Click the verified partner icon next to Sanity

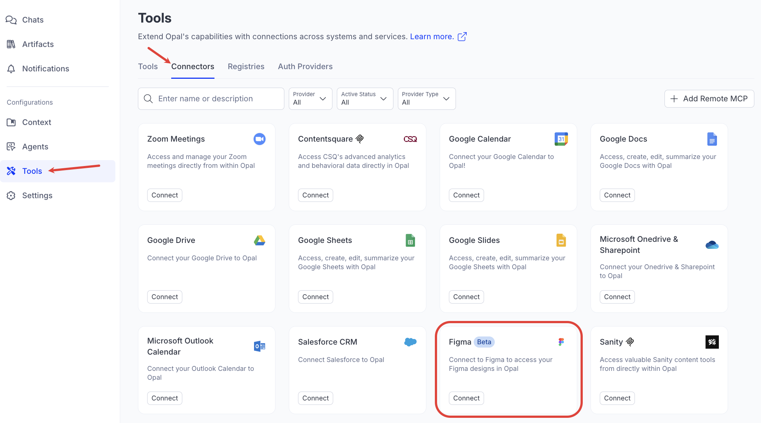[x=630, y=342]
